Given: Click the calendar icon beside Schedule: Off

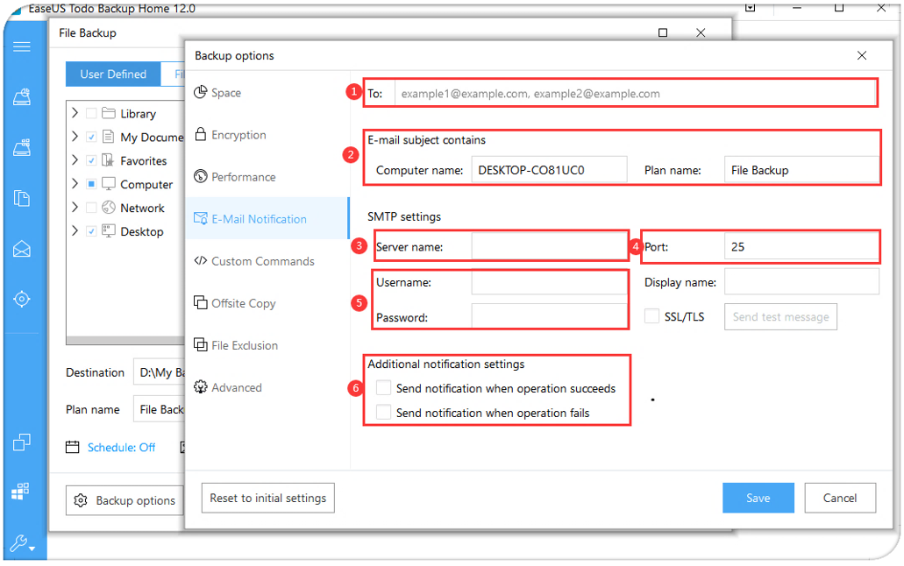Looking at the screenshot, I should pos(72,447).
